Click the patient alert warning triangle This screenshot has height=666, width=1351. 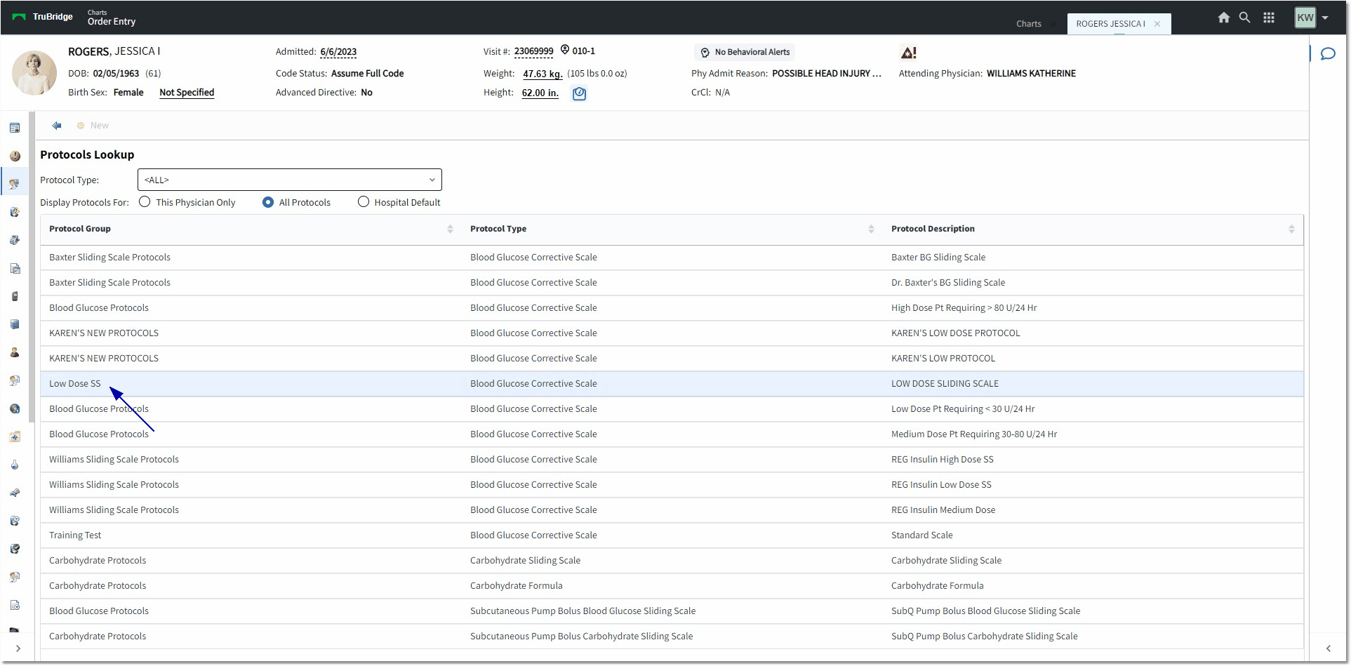tap(908, 53)
